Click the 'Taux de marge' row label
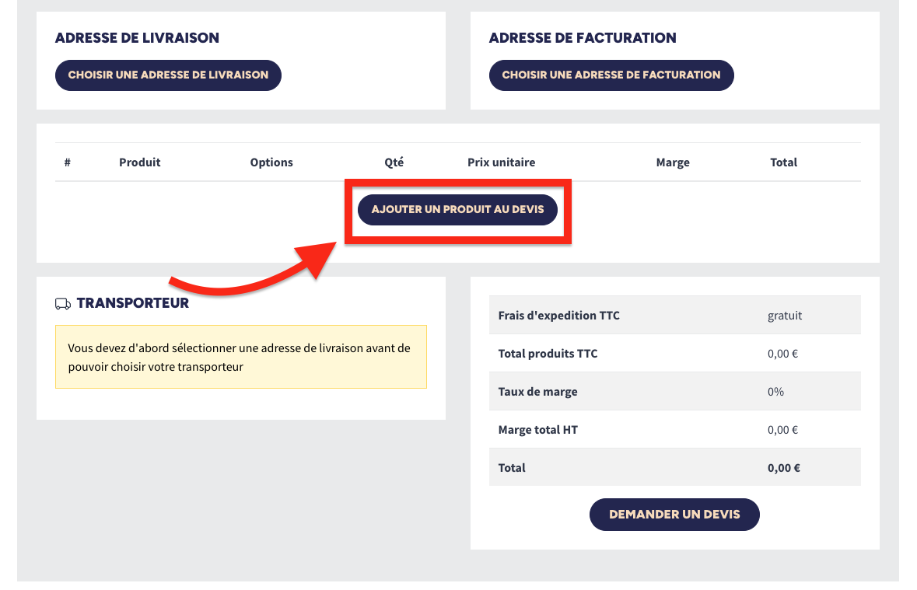Image resolution: width=917 pixels, height=590 pixels. click(538, 392)
